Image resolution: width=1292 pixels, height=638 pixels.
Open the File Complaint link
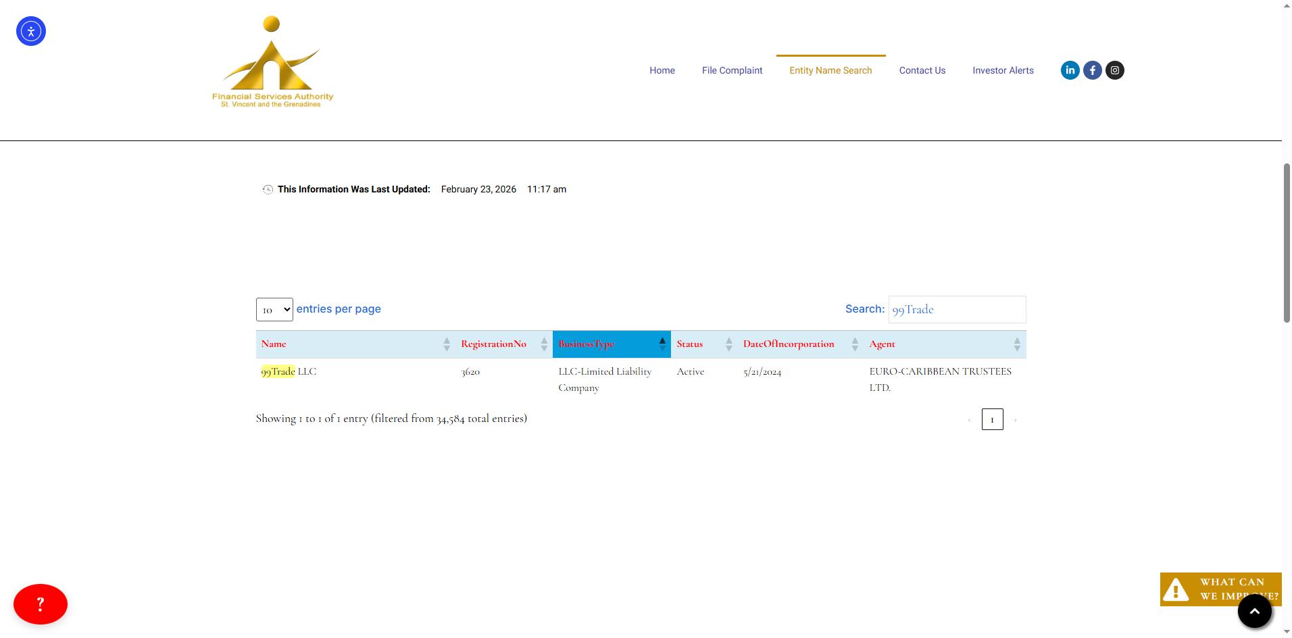732,70
